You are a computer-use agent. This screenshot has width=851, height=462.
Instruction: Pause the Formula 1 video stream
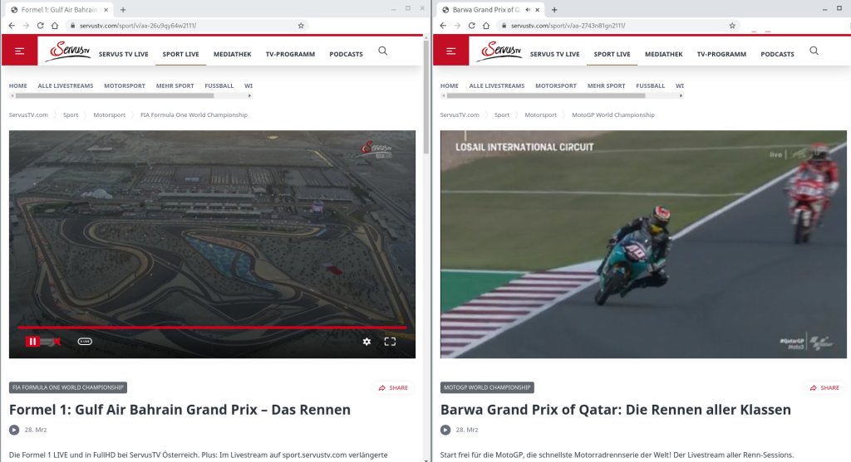pyautogui.click(x=32, y=341)
